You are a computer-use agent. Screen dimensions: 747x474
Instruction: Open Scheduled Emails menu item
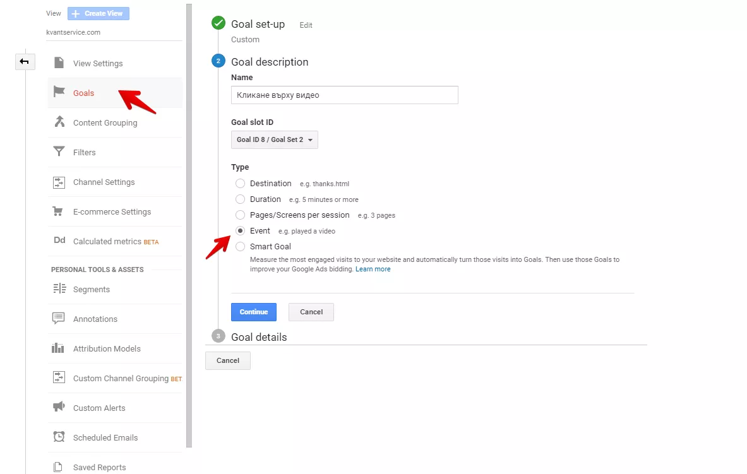click(x=115, y=437)
